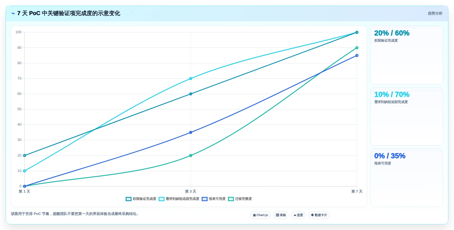This screenshot has height=230, width=454.
Task: Click the y-axis label 50
Action: coord(19,109)
